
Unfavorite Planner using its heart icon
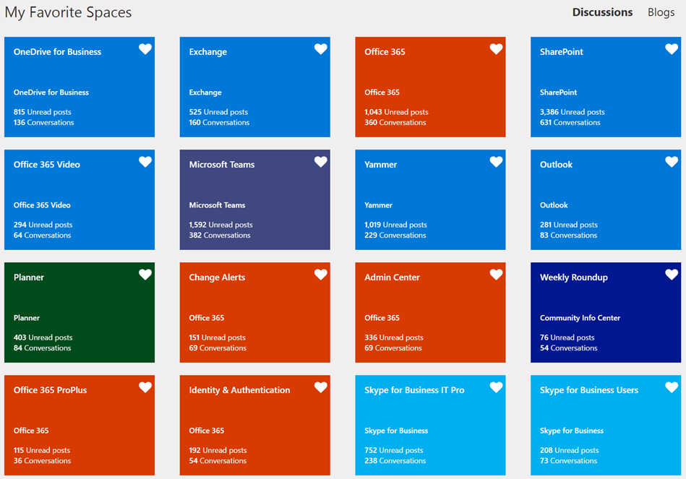coord(145,275)
